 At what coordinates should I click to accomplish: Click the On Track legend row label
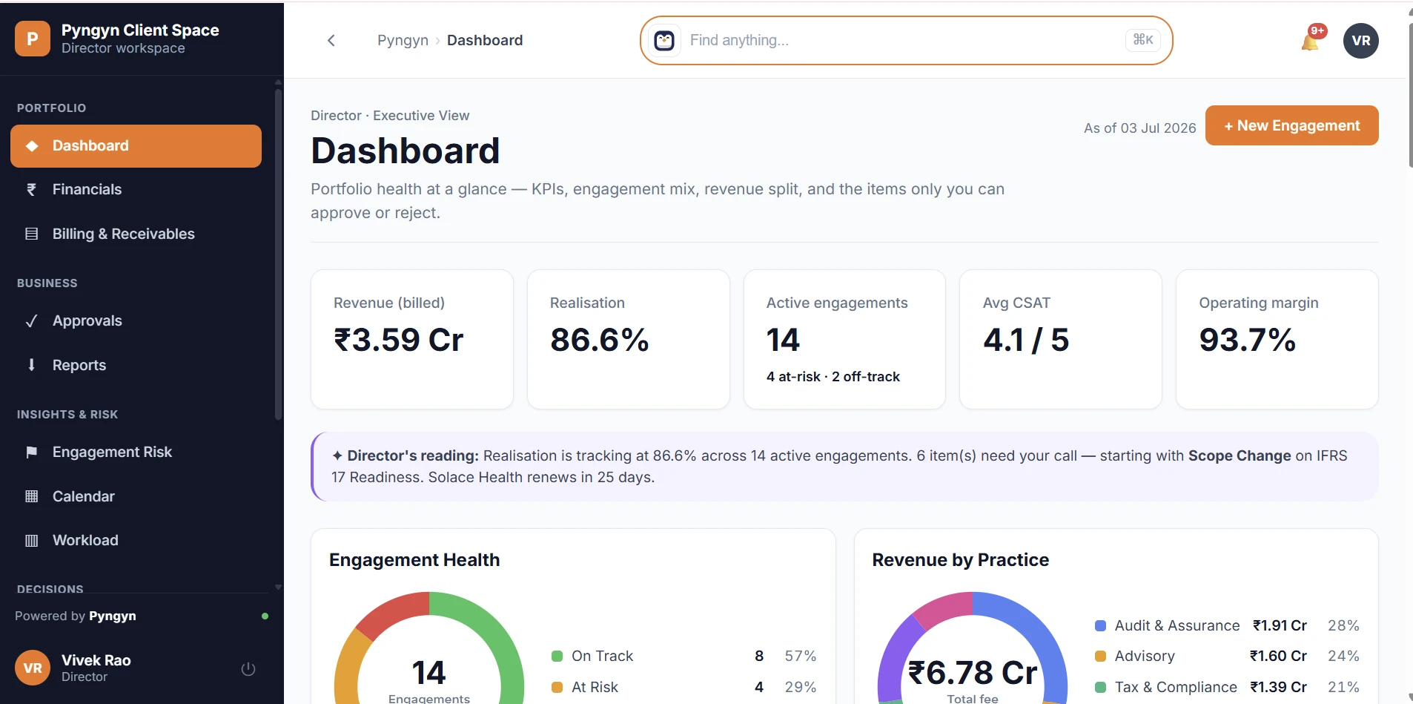[602, 657]
